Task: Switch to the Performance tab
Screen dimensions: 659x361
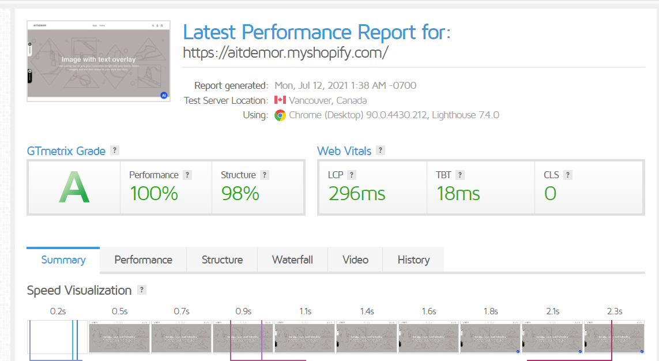Action: [x=144, y=260]
